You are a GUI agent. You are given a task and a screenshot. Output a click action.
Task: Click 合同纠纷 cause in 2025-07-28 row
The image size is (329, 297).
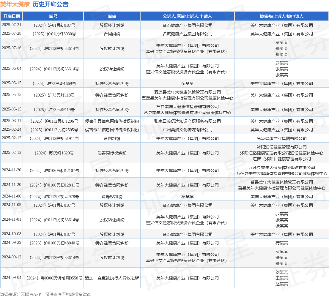click(112, 34)
